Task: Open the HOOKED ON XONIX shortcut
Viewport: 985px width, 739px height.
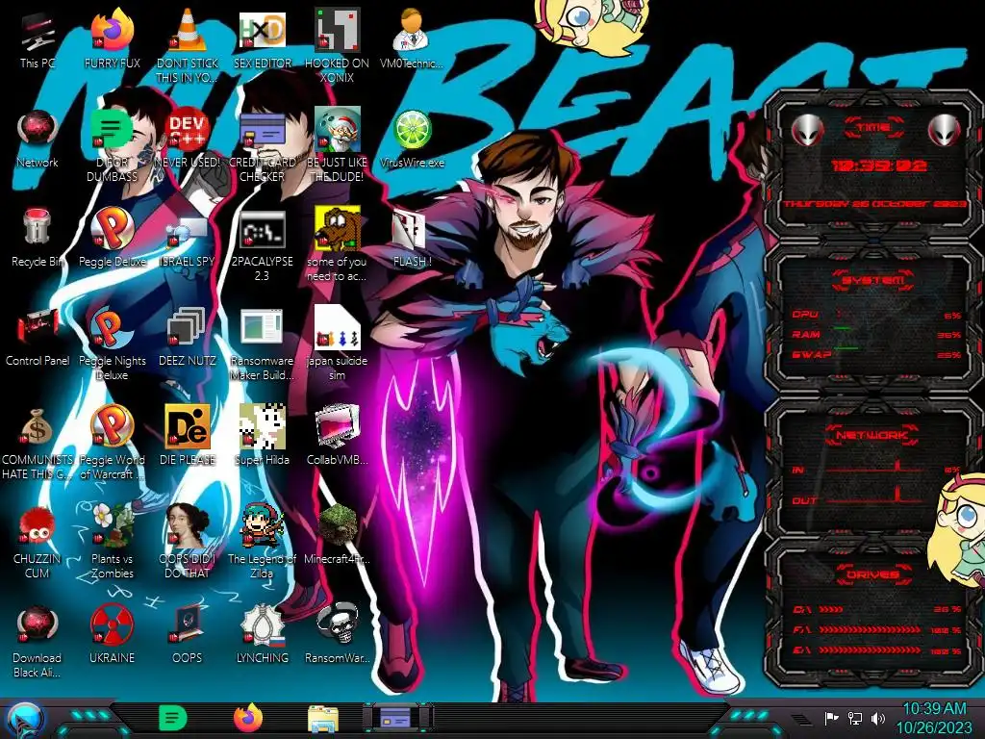Action: (337, 45)
